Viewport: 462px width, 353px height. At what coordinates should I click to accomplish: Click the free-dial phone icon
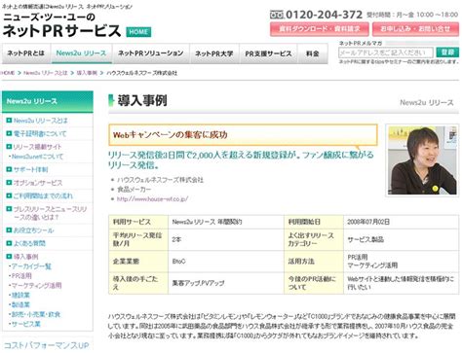coord(277,15)
